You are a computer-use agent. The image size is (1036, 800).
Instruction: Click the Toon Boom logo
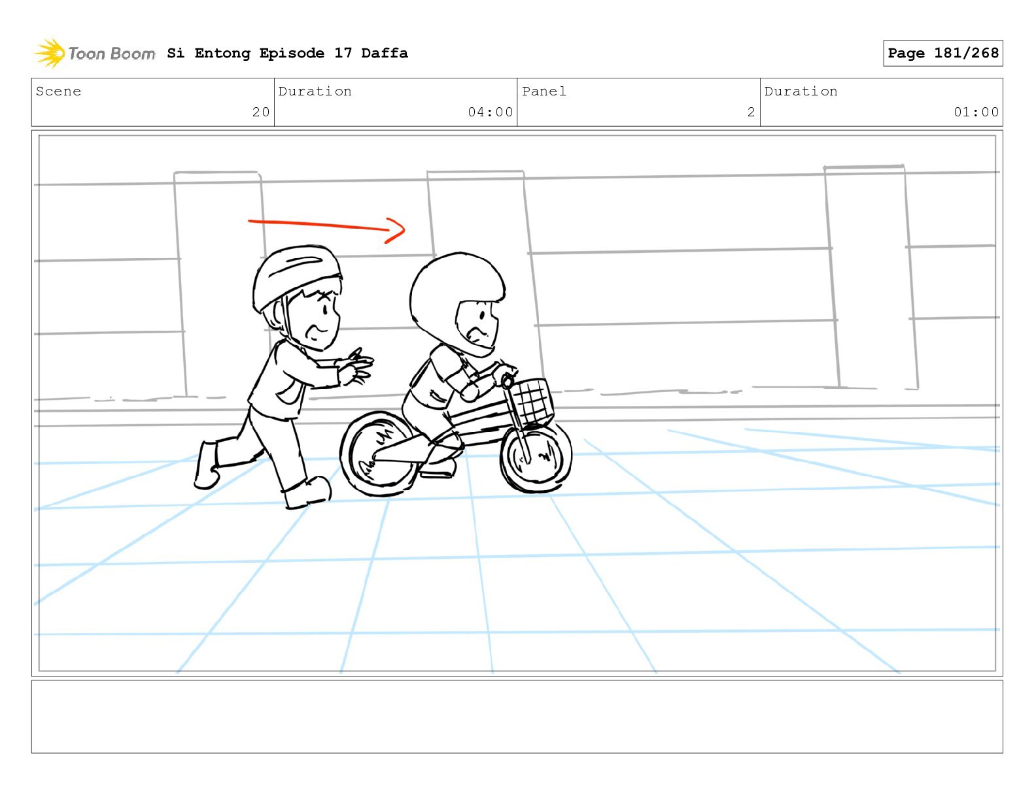tap(95, 53)
